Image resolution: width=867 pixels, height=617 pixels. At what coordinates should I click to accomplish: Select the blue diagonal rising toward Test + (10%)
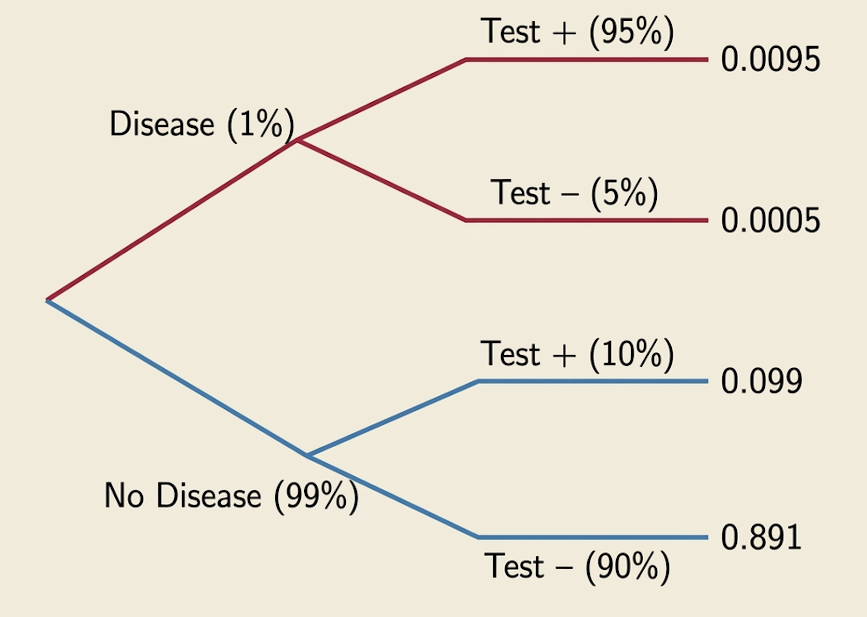point(393,418)
